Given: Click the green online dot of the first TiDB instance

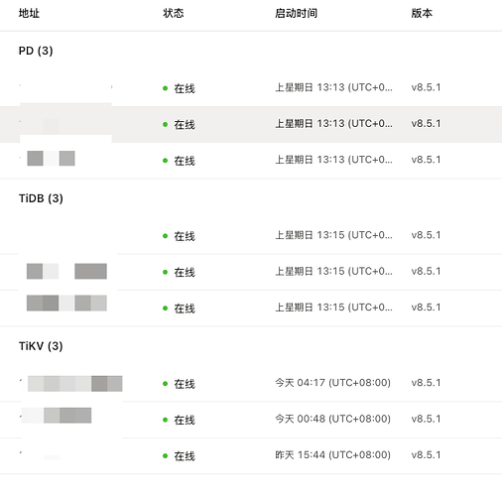Looking at the screenshot, I should coord(165,236).
